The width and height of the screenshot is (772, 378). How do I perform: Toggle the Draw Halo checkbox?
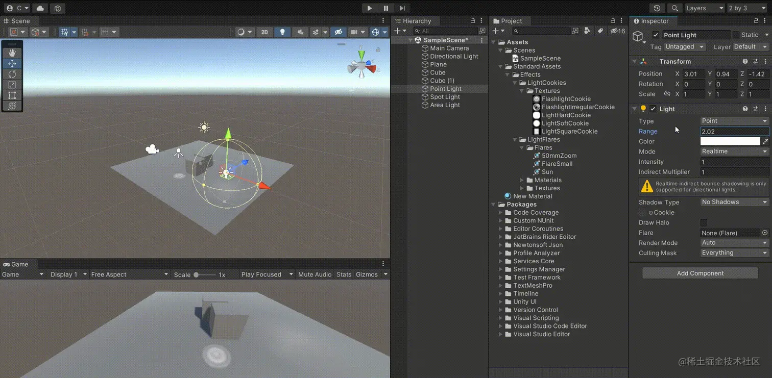pyautogui.click(x=704, y=222)
